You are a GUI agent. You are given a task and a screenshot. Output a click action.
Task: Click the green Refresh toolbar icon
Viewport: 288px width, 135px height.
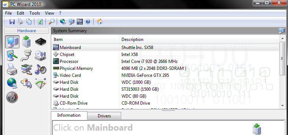tap(40, 22)
